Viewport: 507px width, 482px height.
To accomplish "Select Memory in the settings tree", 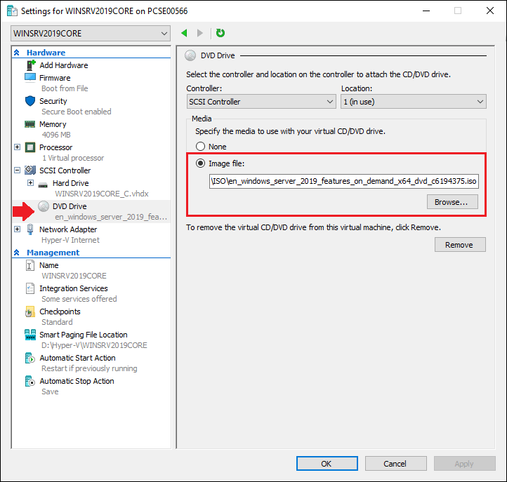I will click(53, 124).
